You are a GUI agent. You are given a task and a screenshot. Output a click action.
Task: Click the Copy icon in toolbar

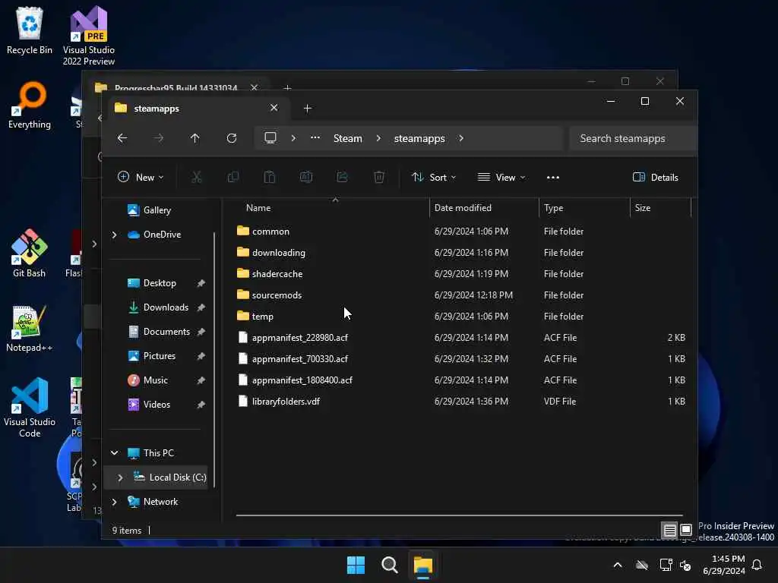(x=232, y=177)
